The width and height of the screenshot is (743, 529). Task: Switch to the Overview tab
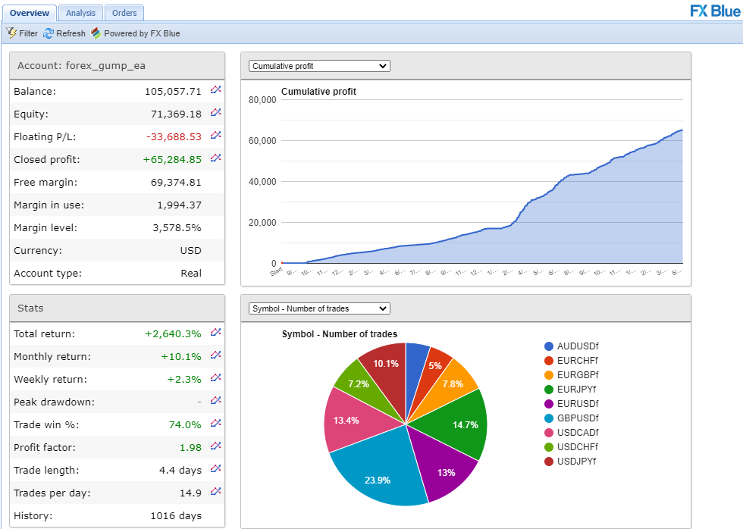30,13
